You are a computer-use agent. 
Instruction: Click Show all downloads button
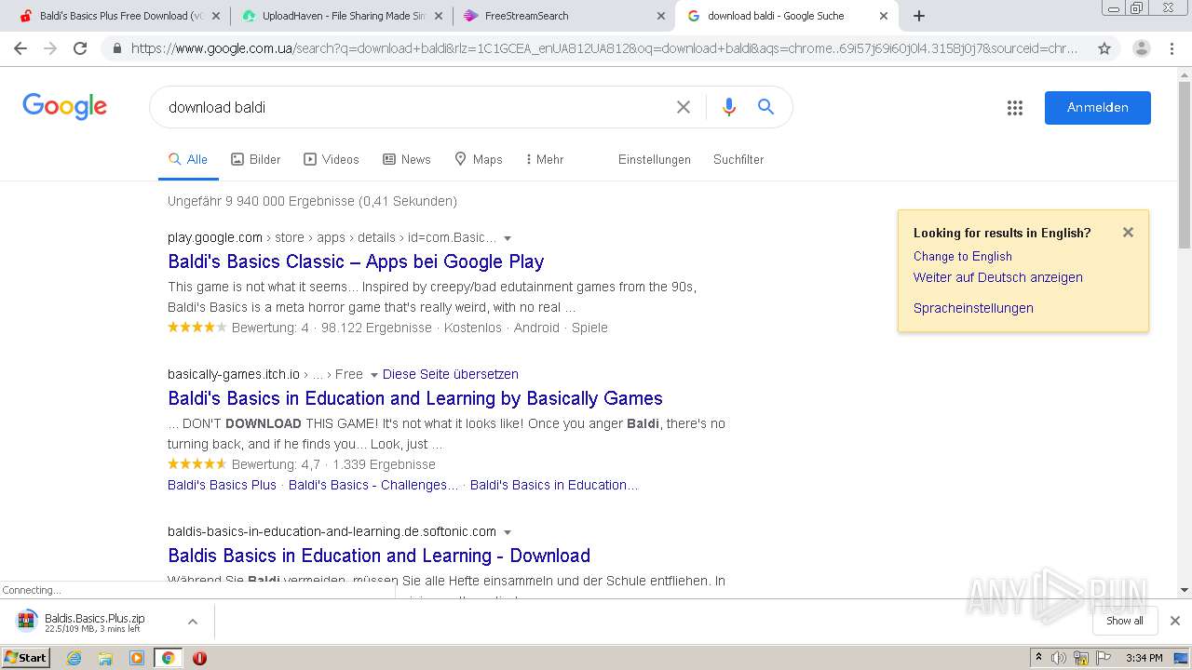[x=1124, y=621]
